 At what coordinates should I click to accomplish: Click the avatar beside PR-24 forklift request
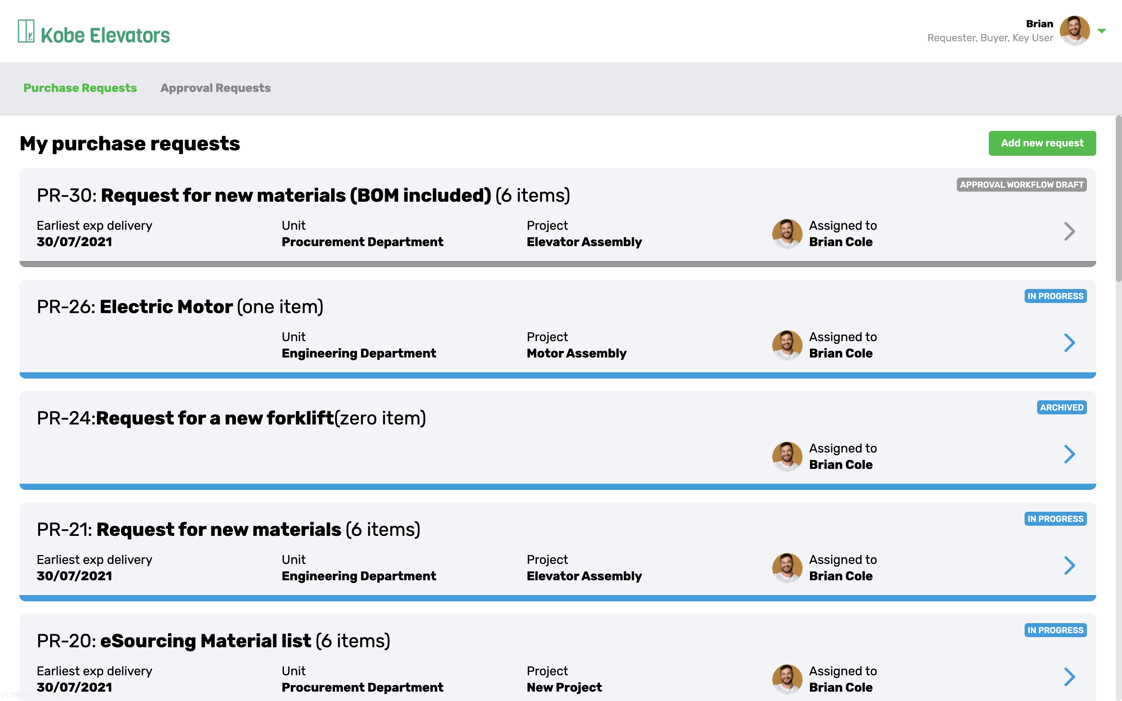787,456
